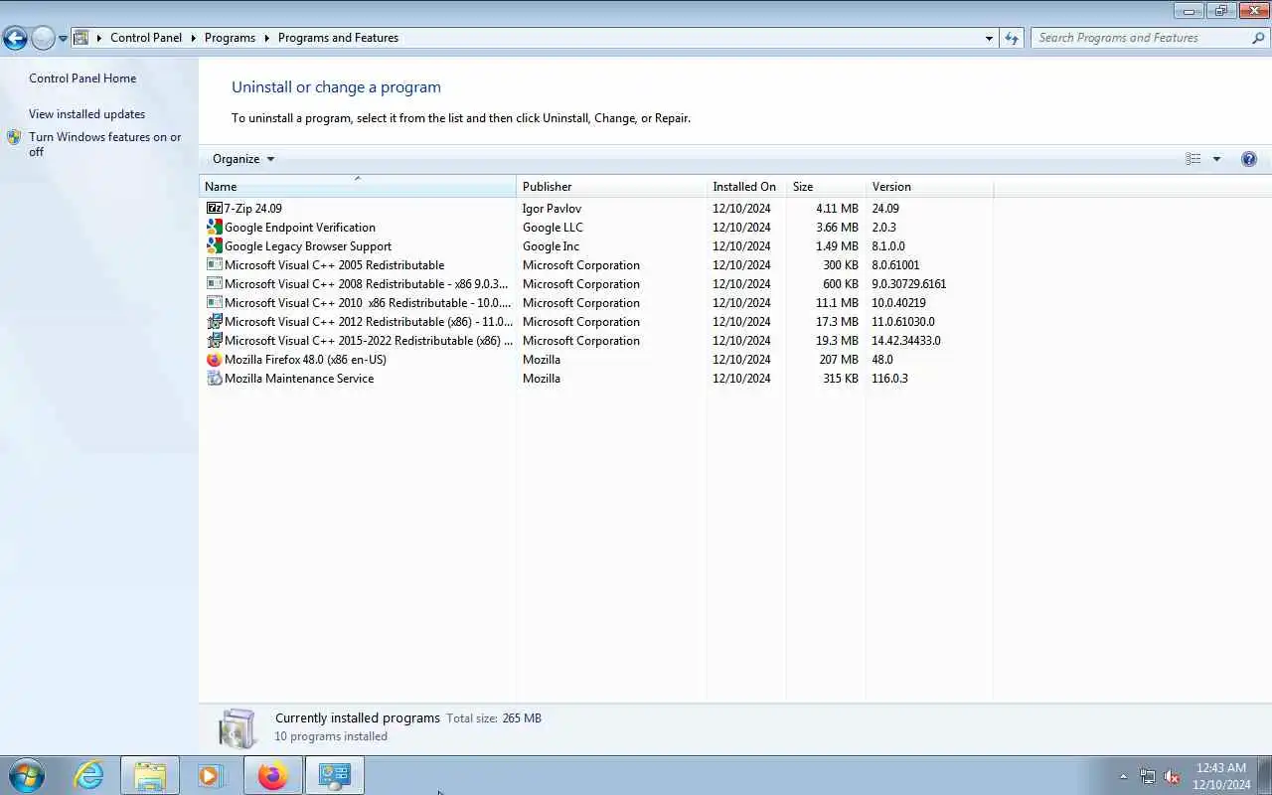
Task: Click the Visual C++ 2010 Redistributable icon
Action: click(x=214, y=303)
